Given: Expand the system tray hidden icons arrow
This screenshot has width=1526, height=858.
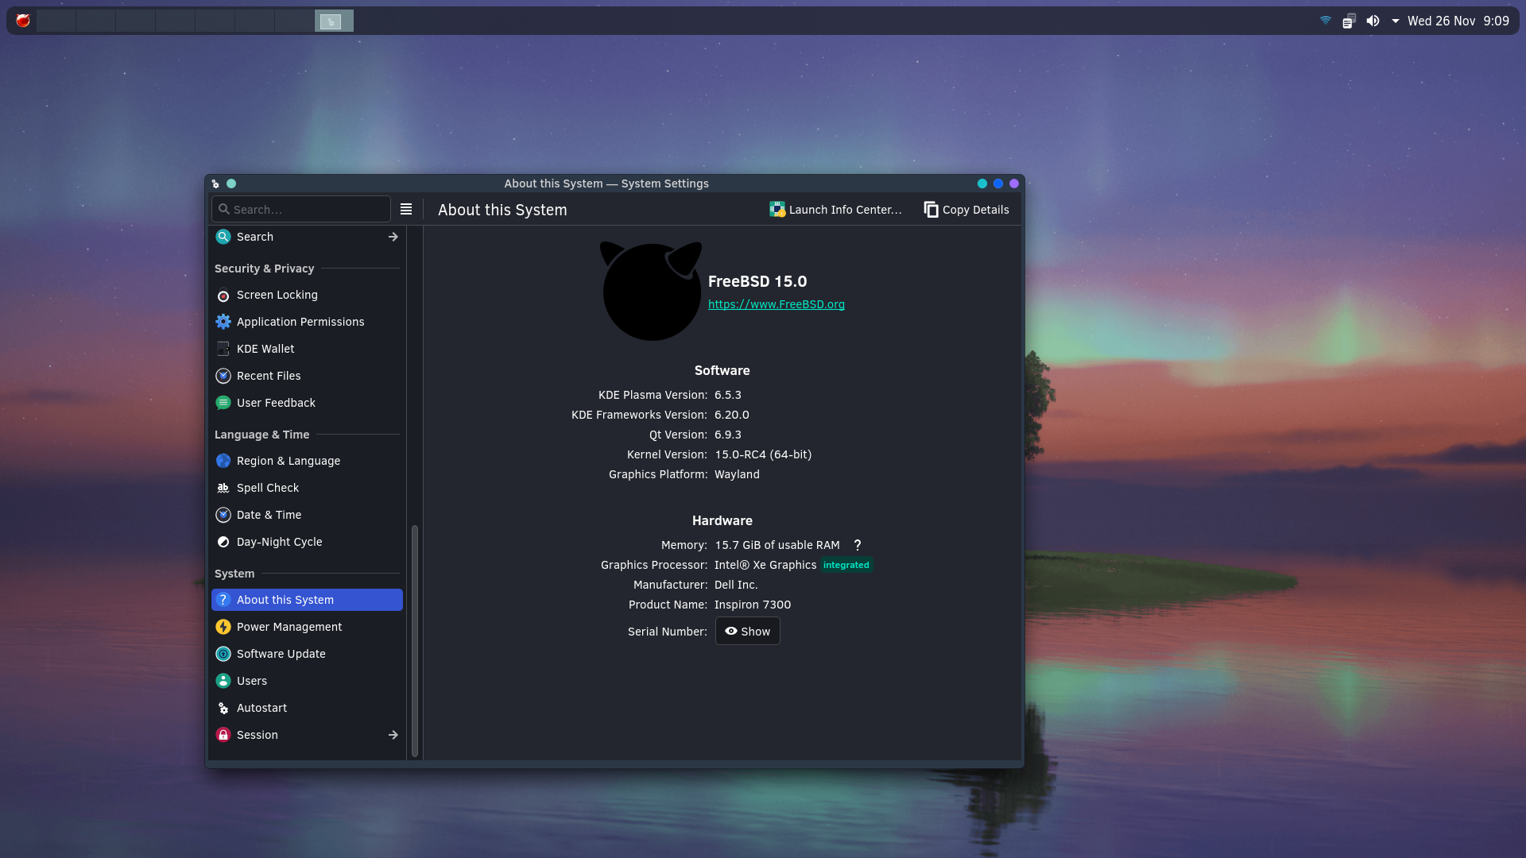Looking at the screenshot, I should point(1395,21).
